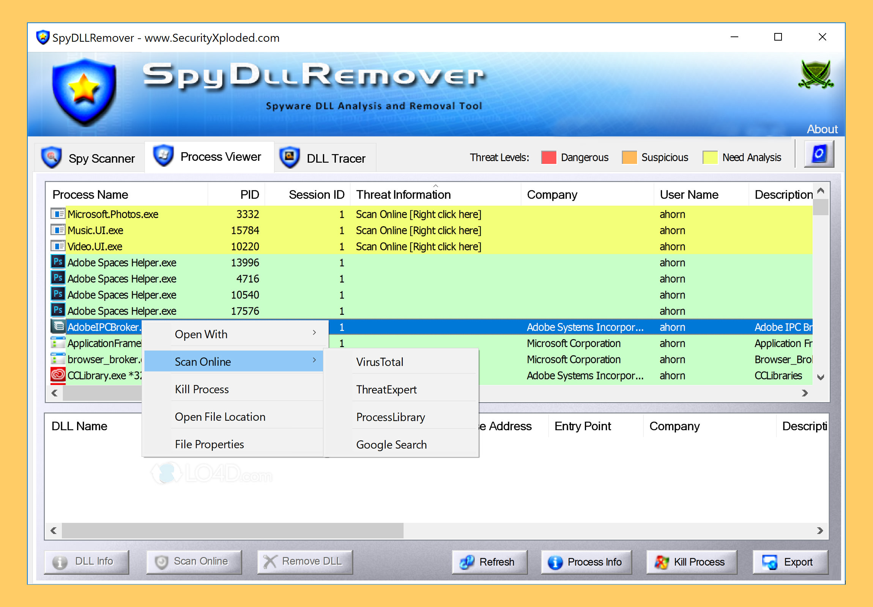Viewport: 873px width, 607px height.
Task: Choose Kill Process from context menu
Action: pos(234,389)
